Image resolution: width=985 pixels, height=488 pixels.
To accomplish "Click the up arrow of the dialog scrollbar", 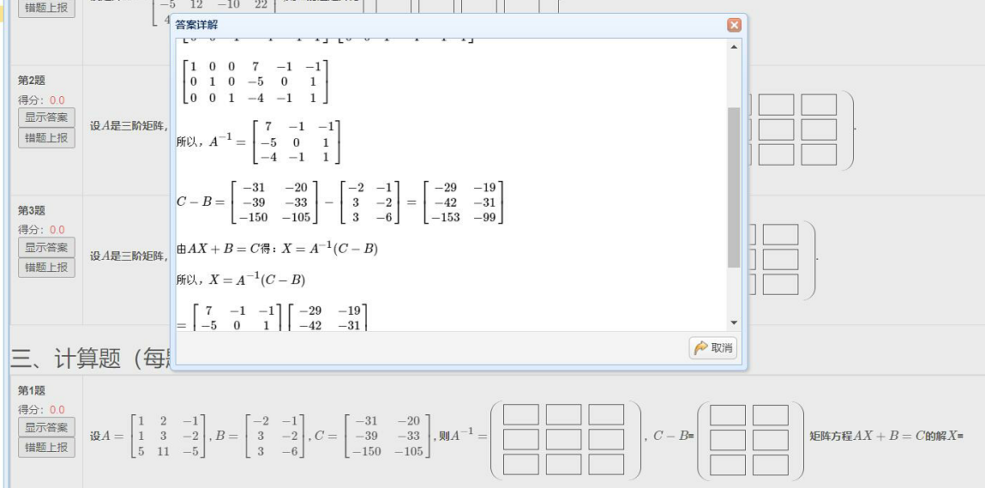I will point(734,46).
